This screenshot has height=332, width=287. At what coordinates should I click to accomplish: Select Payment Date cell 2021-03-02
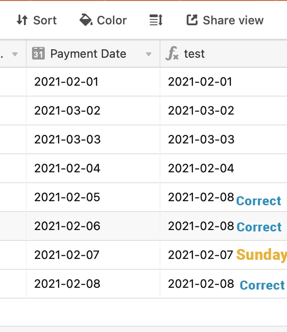coord(93,111)
